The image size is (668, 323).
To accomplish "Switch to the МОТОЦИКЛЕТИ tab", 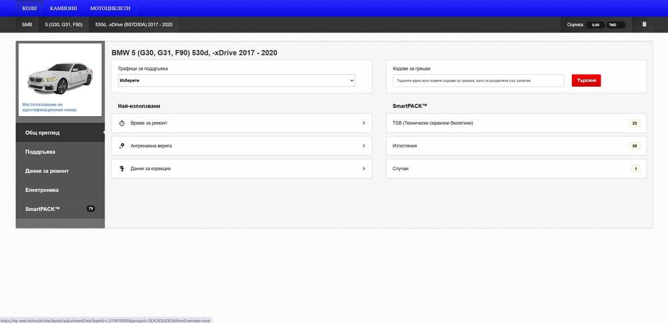I will click(x=110, y=8).
